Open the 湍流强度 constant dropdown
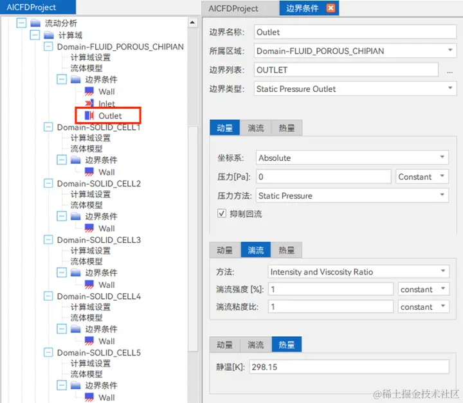 point(443,289)
